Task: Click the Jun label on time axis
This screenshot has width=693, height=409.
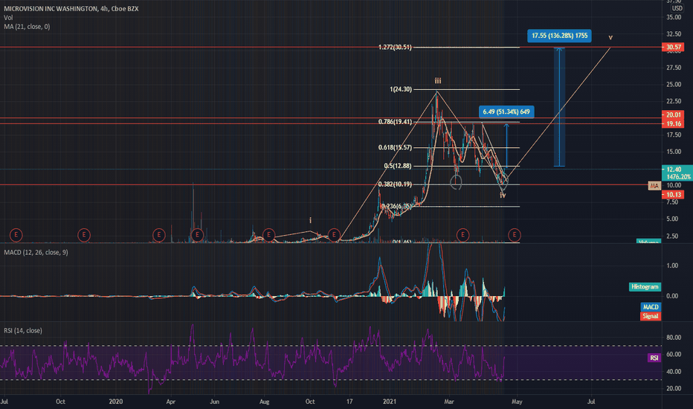Action: (x=214, y=402)
